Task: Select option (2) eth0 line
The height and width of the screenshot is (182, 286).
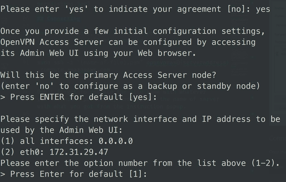Action: (x=54, y=152)
